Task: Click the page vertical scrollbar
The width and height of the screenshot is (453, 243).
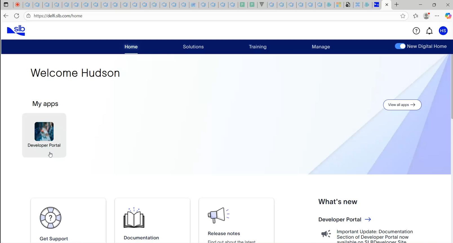Action: 452,87
